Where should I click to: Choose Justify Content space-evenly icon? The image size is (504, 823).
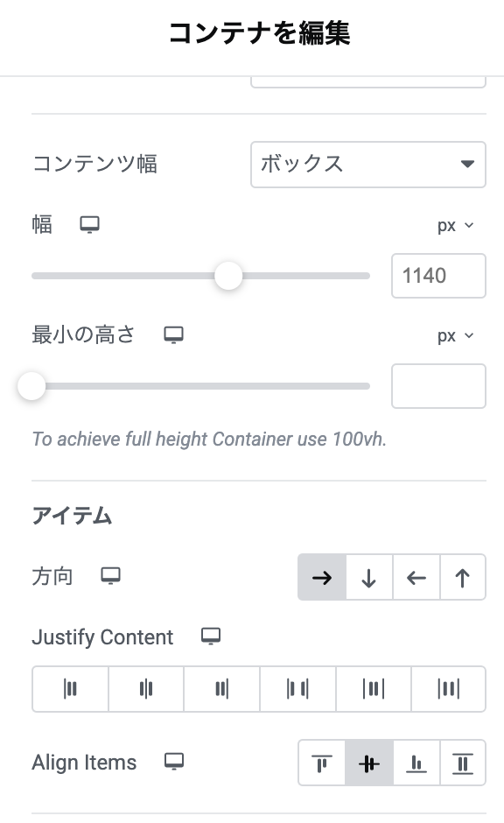click(x=449, y=689)
